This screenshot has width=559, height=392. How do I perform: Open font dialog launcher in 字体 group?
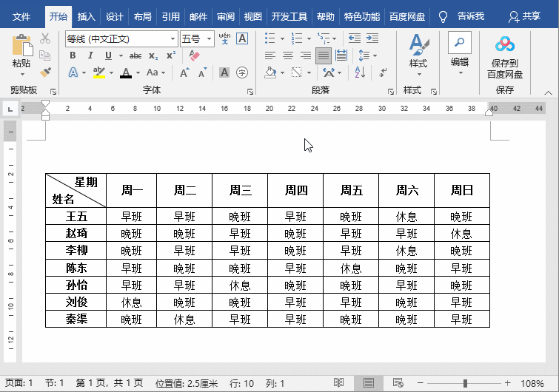coord(250,92)
